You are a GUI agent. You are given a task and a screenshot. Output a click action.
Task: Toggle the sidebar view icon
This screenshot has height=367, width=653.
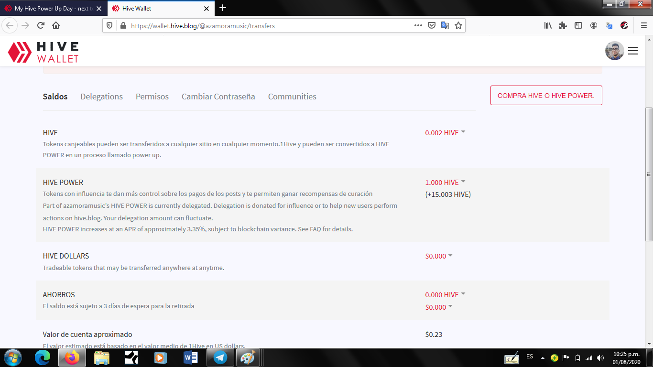[x=578, y=26]
